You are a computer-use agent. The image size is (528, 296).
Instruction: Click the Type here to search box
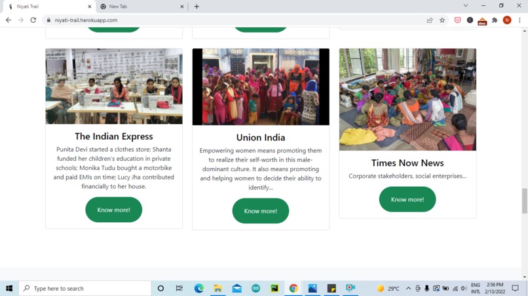point(85,288)
